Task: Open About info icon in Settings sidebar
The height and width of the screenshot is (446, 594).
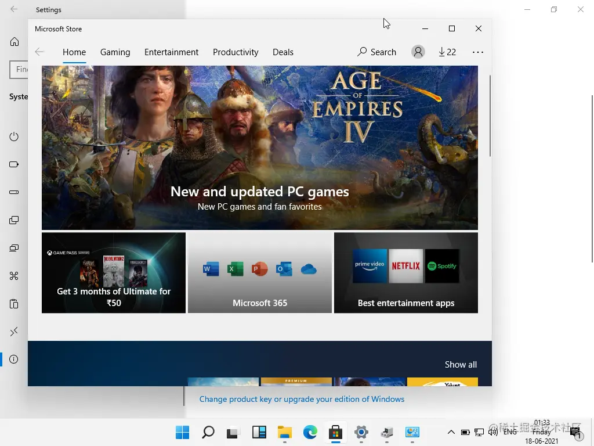Action: point(14,359)
